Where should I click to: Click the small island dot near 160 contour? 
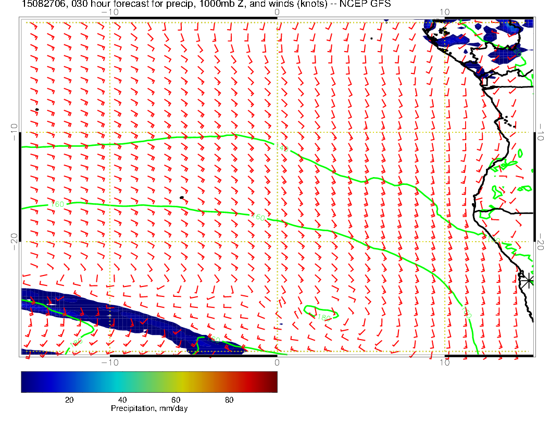point(181,197)
